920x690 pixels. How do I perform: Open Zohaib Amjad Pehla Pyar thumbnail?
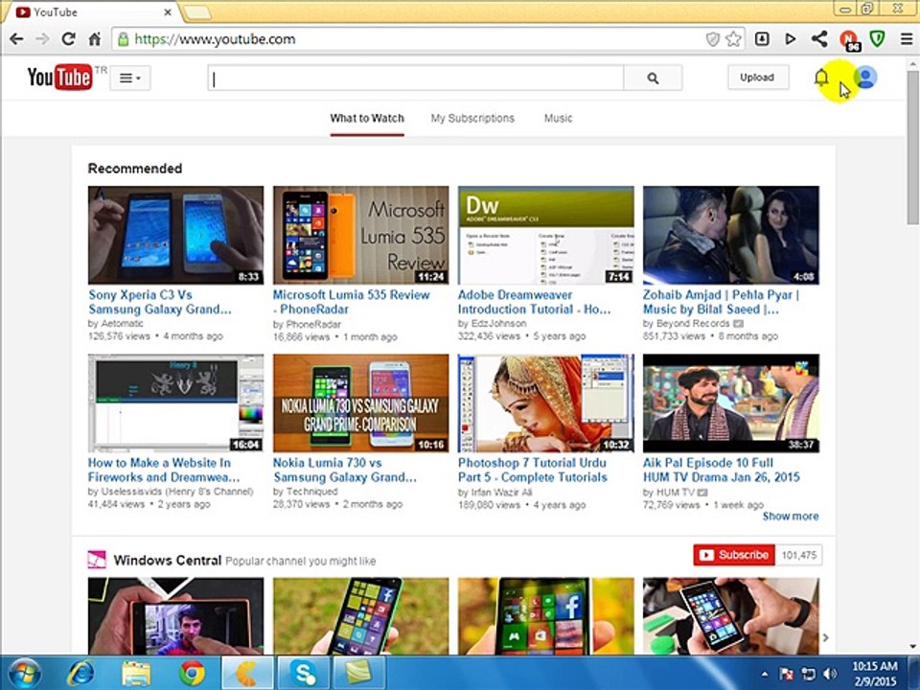click(731, 236)
